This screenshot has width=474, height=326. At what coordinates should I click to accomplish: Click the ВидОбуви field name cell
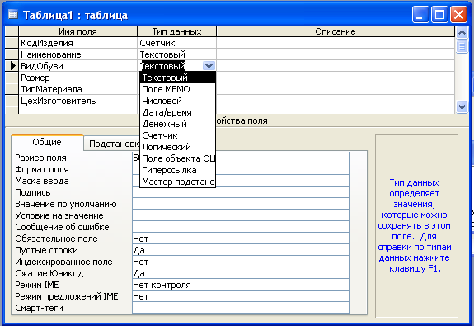click(77, 66)
